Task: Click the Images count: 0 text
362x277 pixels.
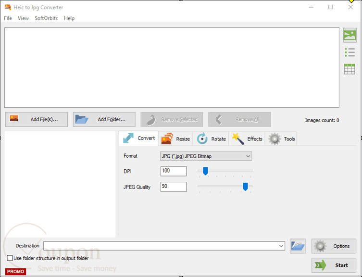Action: pos(322,120)
